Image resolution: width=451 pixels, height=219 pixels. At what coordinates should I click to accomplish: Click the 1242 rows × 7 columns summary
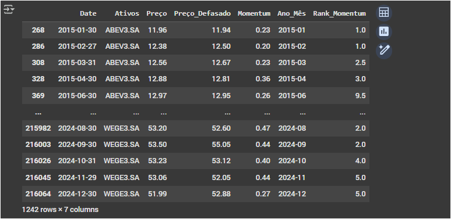(x=60, y=210)
